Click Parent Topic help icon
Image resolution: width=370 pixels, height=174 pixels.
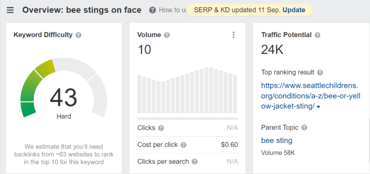coord(304,128)
